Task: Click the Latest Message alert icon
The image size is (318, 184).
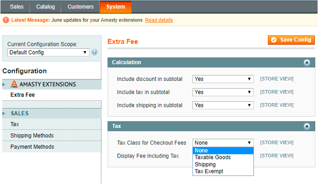Action: coord(6,20)
